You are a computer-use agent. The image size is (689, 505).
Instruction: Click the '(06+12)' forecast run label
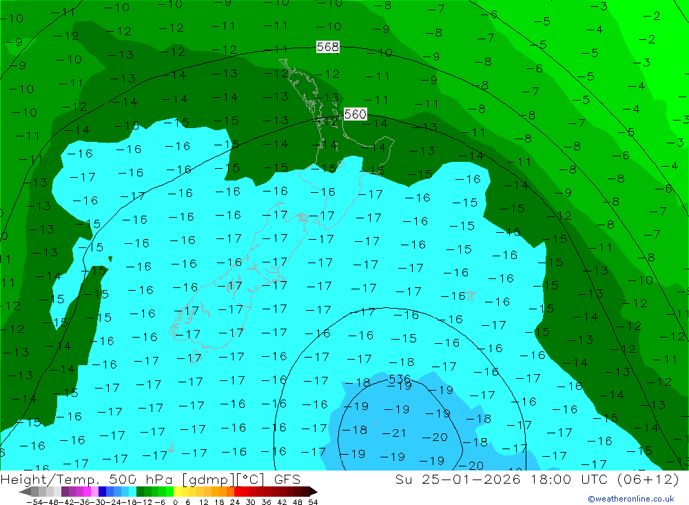[648, 479]
